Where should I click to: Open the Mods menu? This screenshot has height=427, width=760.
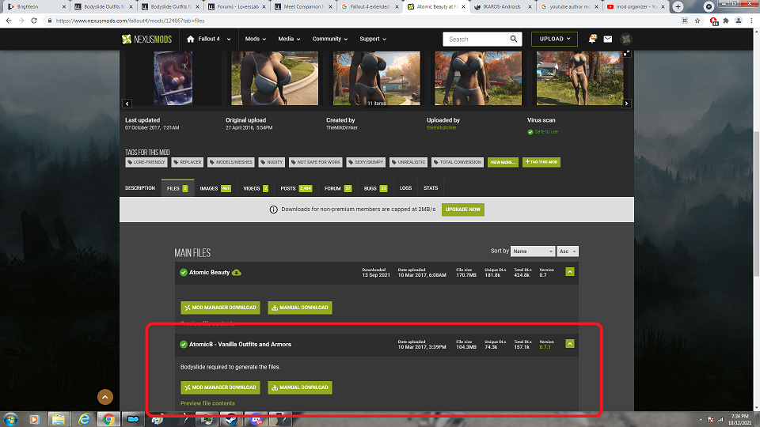point(256,39)
